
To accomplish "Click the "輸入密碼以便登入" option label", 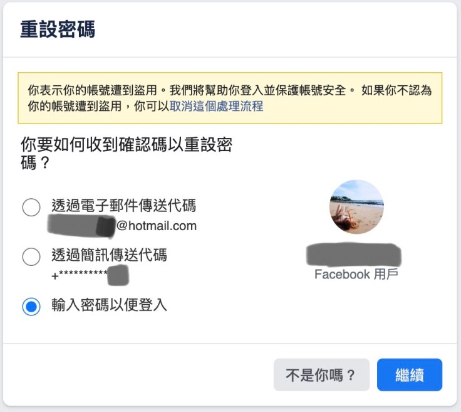I will [109, 306].
